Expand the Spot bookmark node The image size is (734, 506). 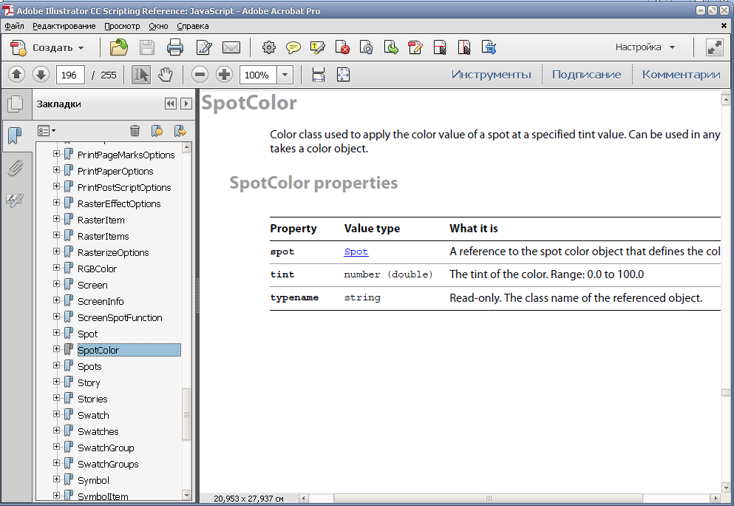pos(56,333)
